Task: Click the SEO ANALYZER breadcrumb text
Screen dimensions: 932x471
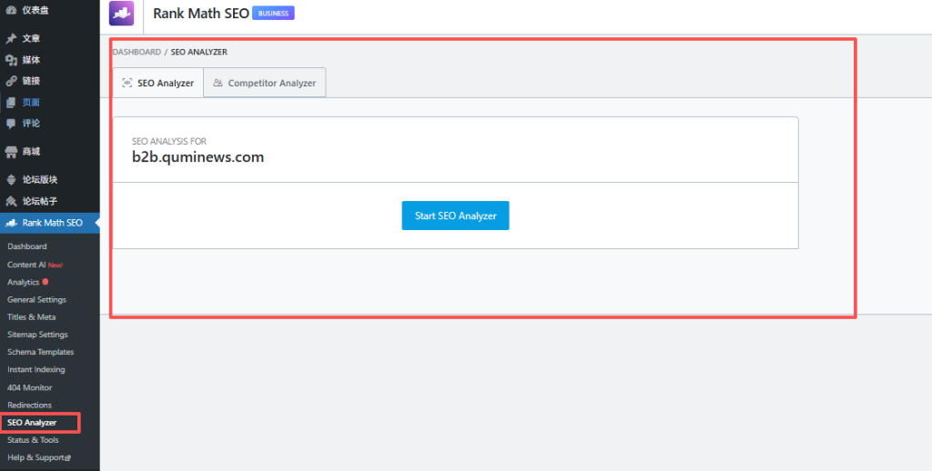Action: click(199, 52)
